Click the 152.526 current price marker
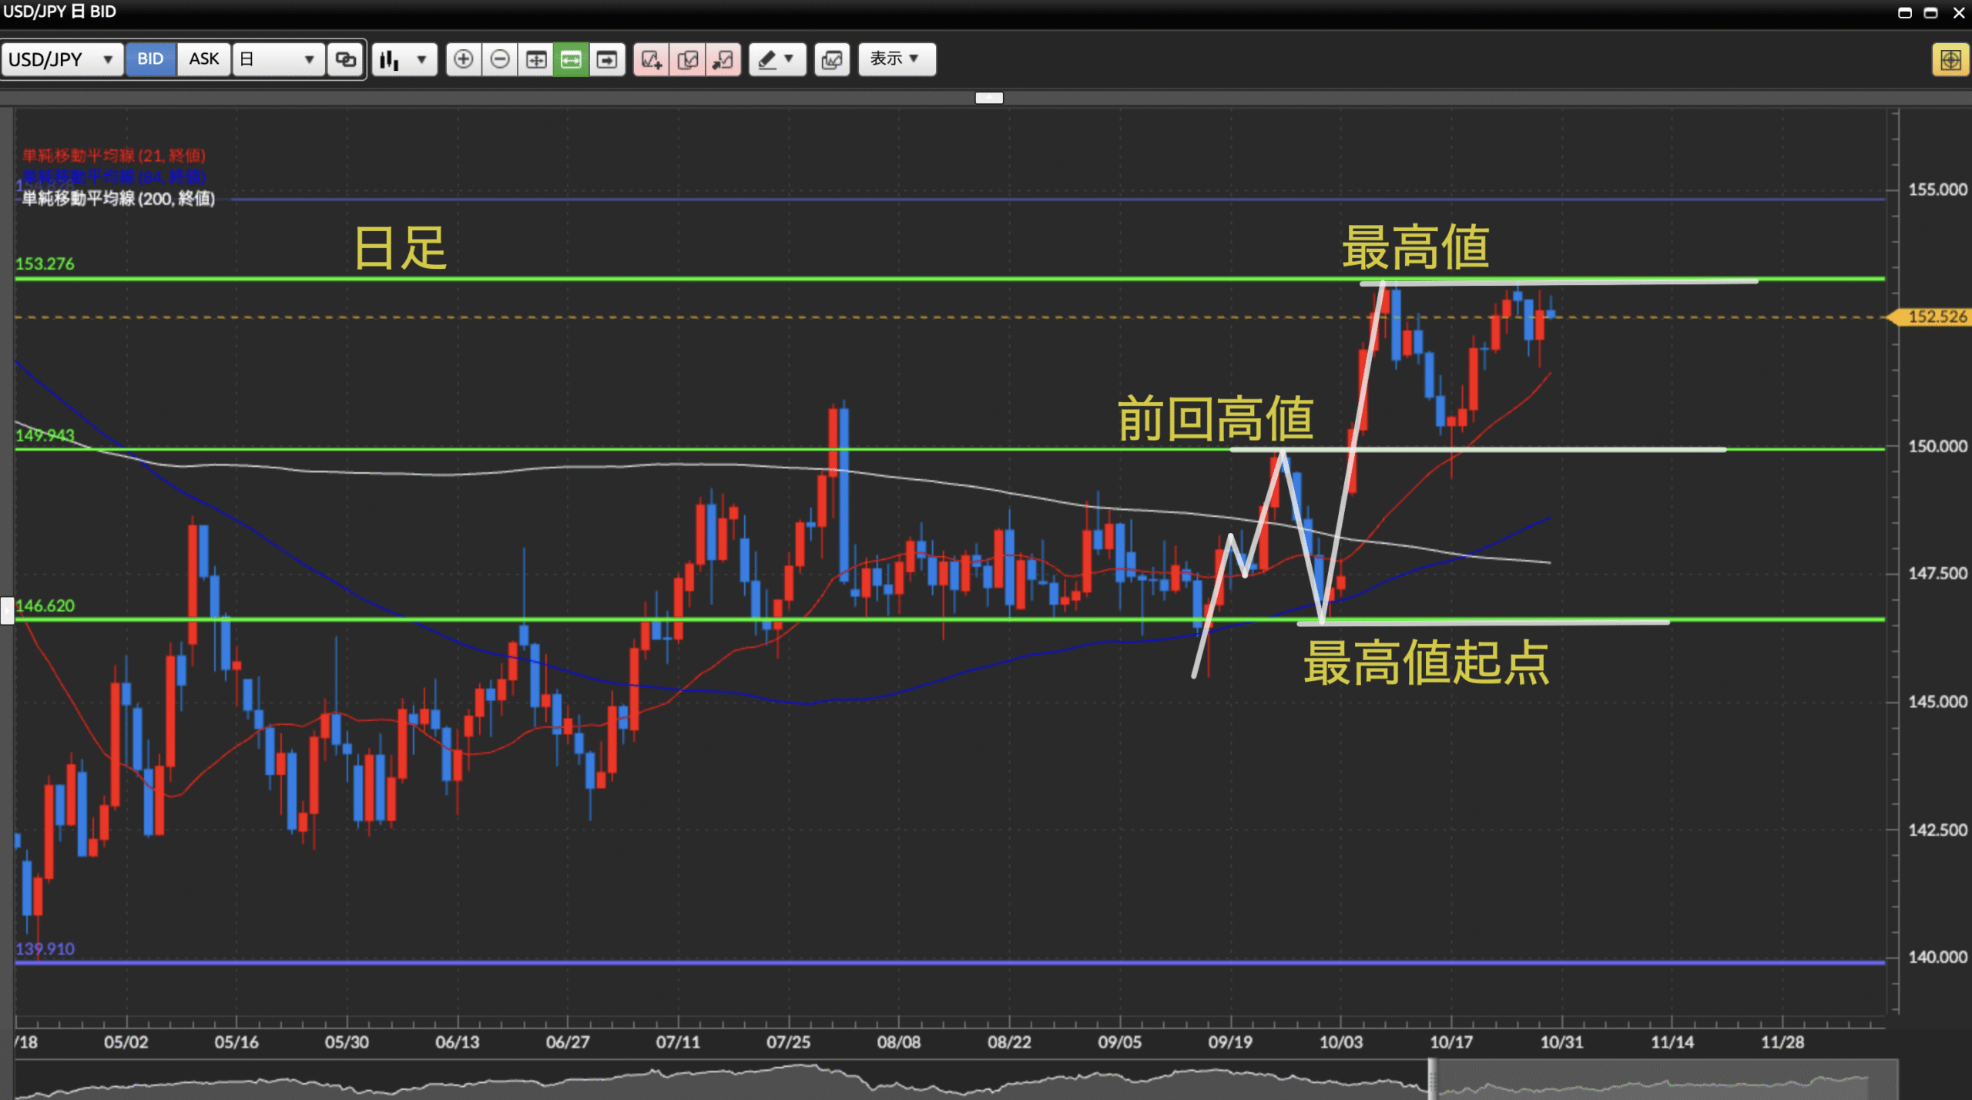 (1936, 317)
